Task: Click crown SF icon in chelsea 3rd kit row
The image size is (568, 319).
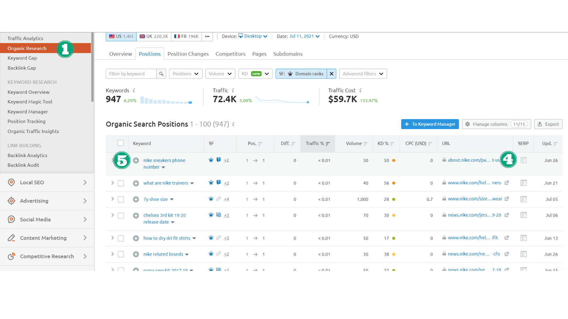Action: tap(211, 215)
